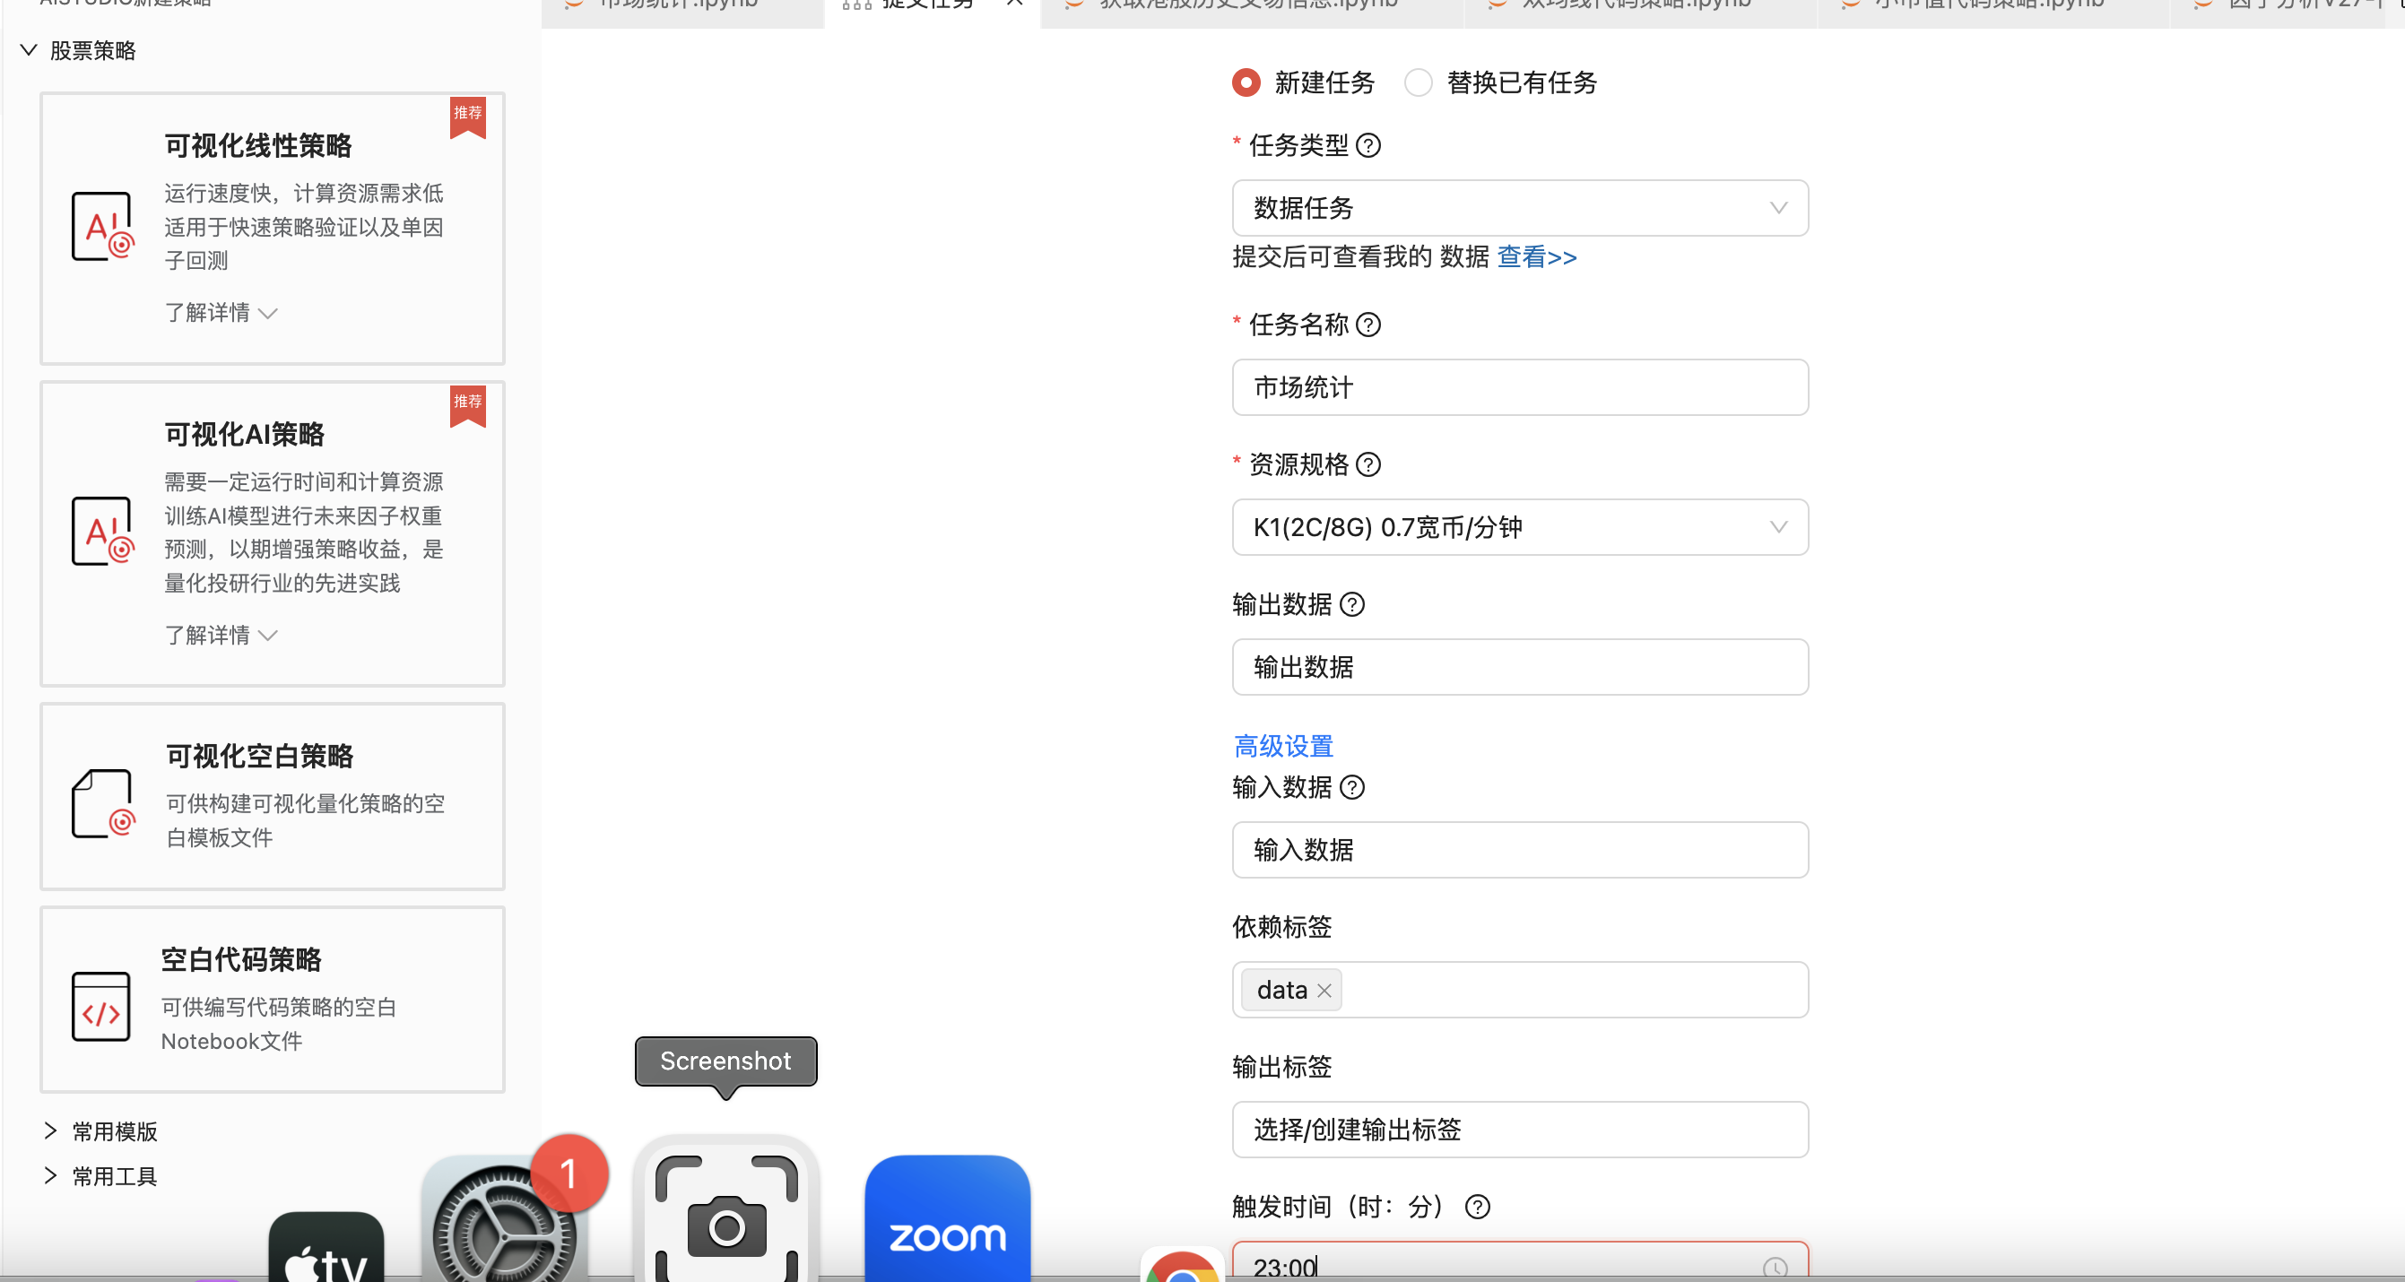Click the Zoom icon in the Dock

(x=947, y=1223)
